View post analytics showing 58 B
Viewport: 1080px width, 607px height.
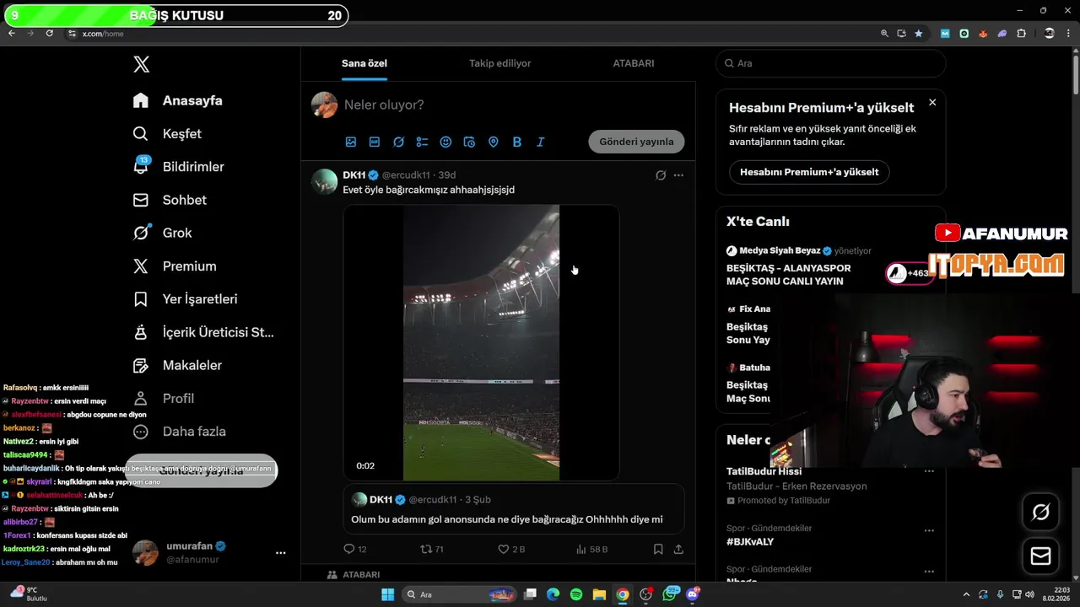click(x=591, y=549)
